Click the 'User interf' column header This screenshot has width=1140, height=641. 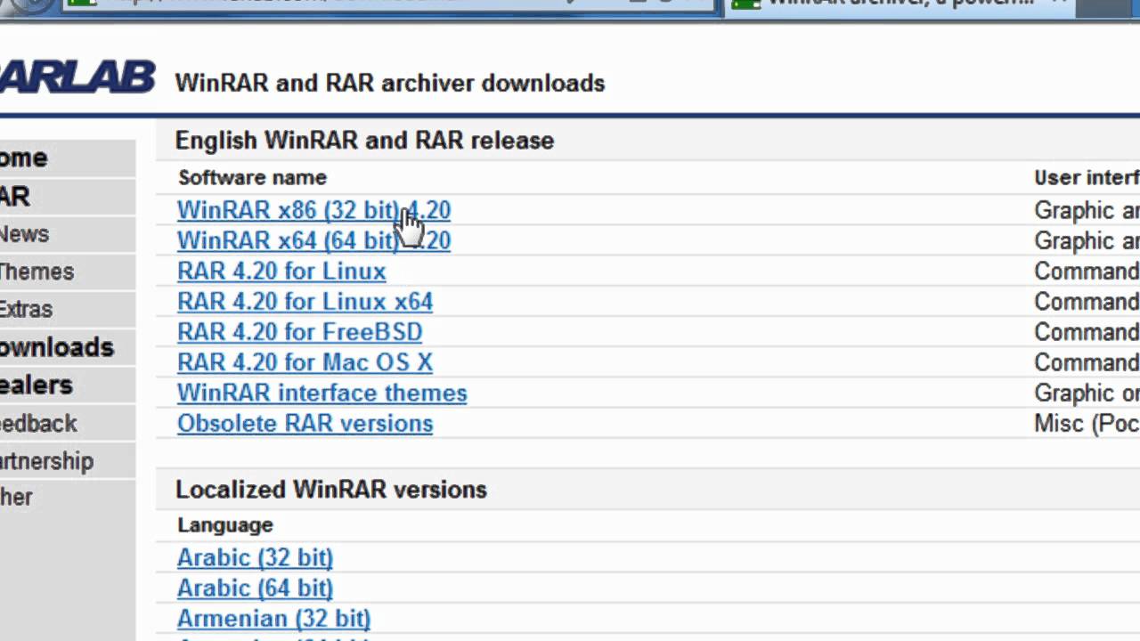pyautogui.click(x=1087, y=177)
